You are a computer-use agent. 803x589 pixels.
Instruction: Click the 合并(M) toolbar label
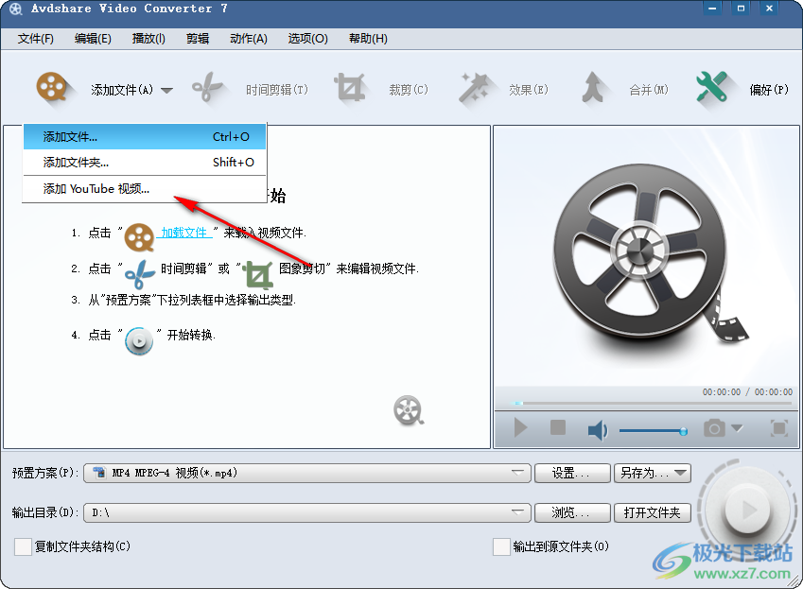click(649, 90)
